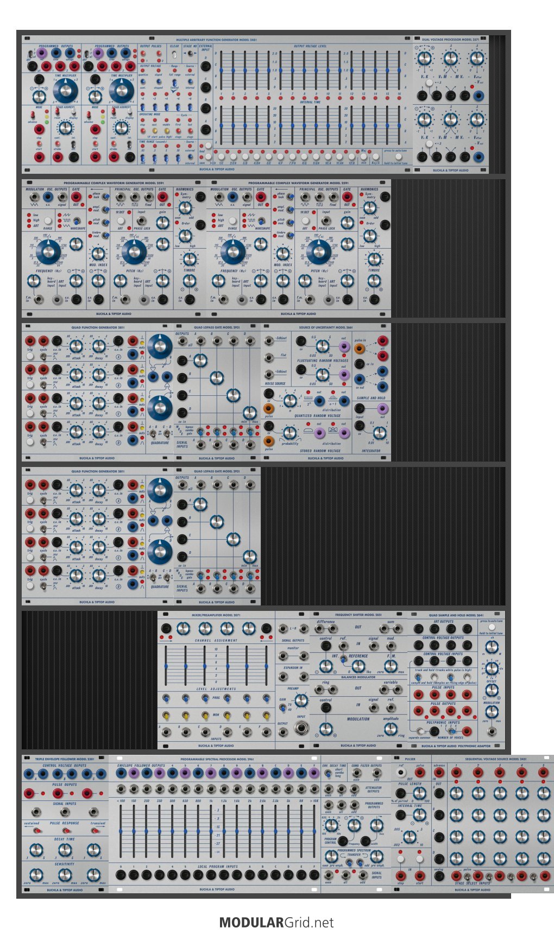Select the Programmable Spectral Processor Model 296t title
The image size is (554, 934).
tap(217, 759)
